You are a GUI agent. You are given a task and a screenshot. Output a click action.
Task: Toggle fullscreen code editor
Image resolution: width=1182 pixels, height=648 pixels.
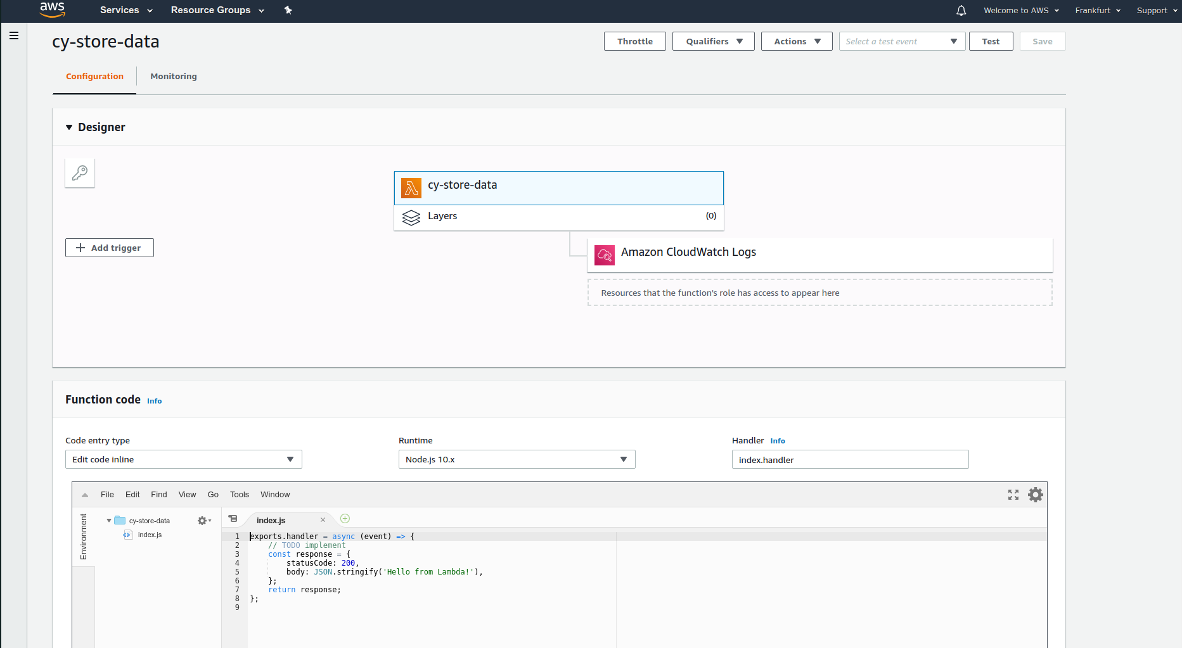coord(1013,495)
